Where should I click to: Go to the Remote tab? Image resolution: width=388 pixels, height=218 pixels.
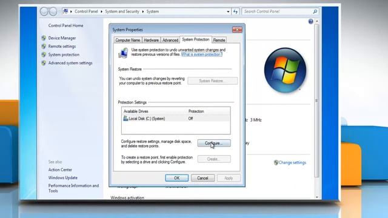click(x=219, y=40)
